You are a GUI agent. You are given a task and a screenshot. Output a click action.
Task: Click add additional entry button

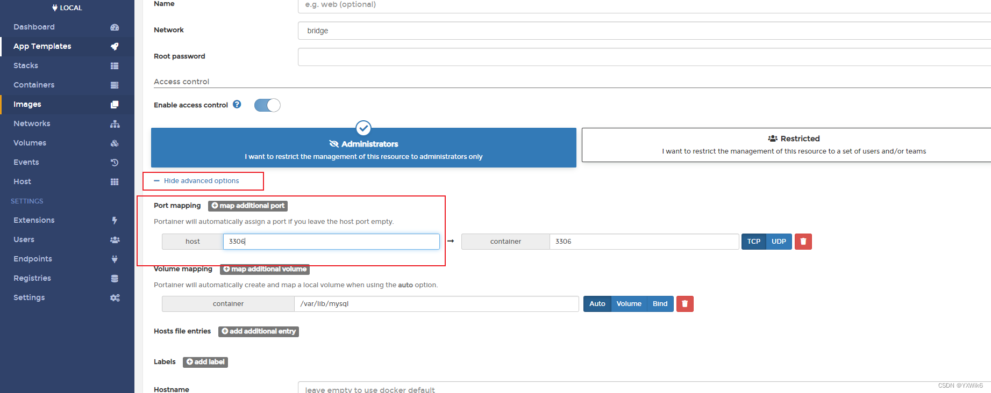259,332
